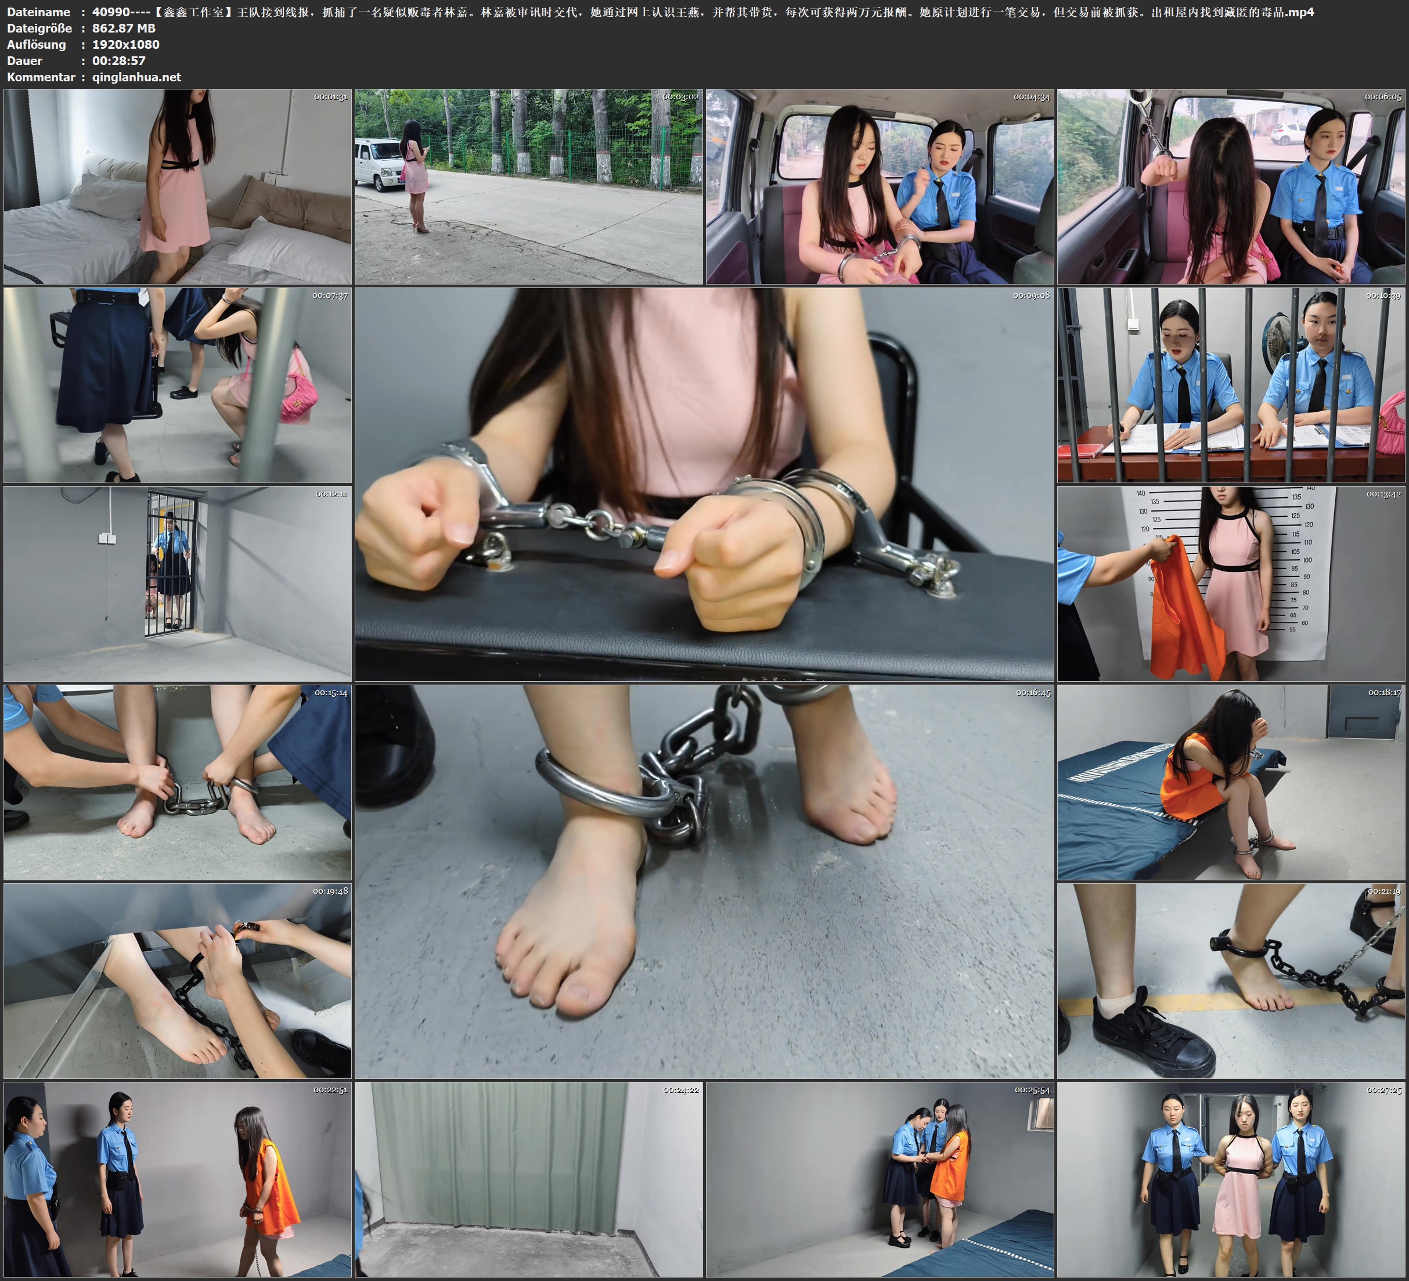Viewport: 1409px width, 1281px height.
Task: Open the thumbnail stamped 00:03:02
Action: tap(529, 187)
